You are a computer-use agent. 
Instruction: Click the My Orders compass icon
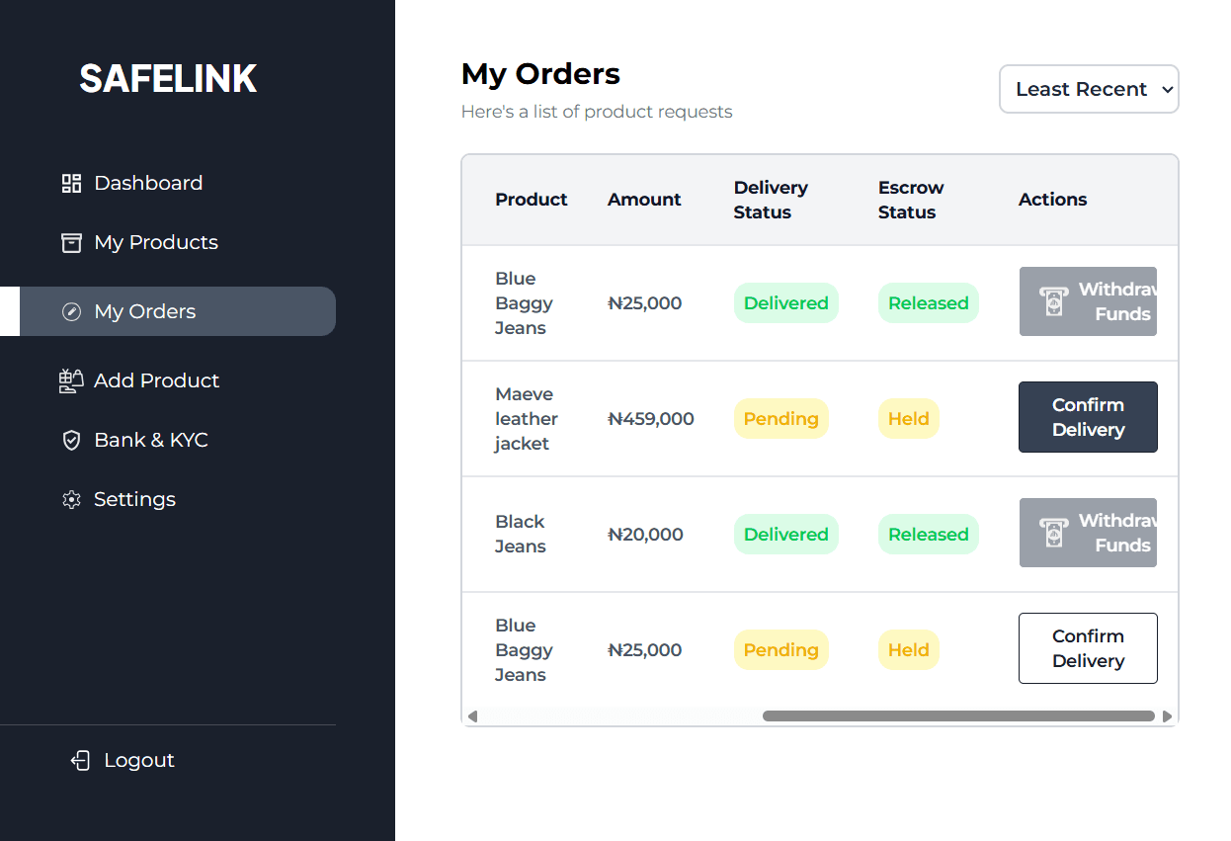71,311
